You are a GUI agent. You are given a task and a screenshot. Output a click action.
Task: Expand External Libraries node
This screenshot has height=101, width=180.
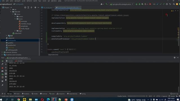pyautogui.click(x=2, y=52)
